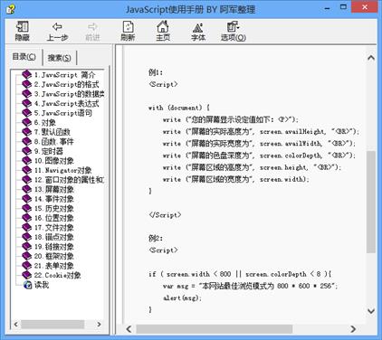Click tree pane horizontal scrollbar thumb
382x340 pixels.
point(53,325)
